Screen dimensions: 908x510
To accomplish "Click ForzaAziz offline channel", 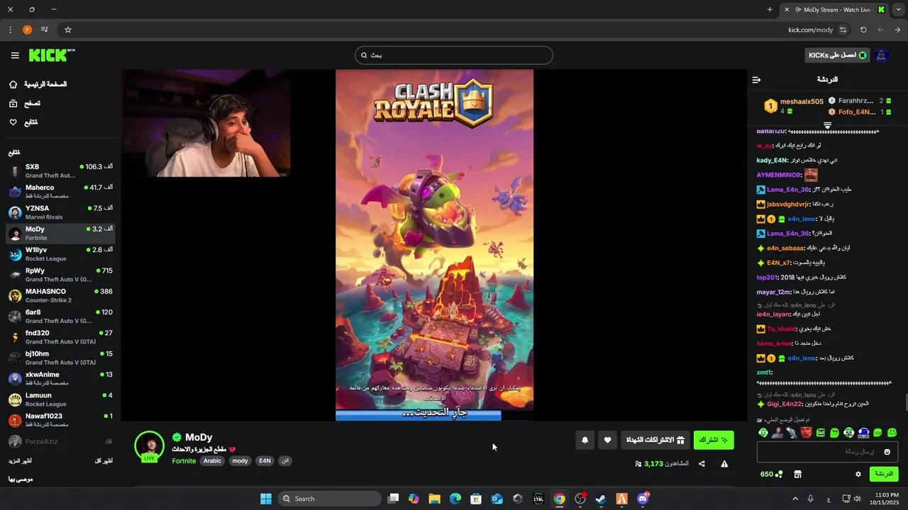I will pyautogui.click(x=60, y=441).
